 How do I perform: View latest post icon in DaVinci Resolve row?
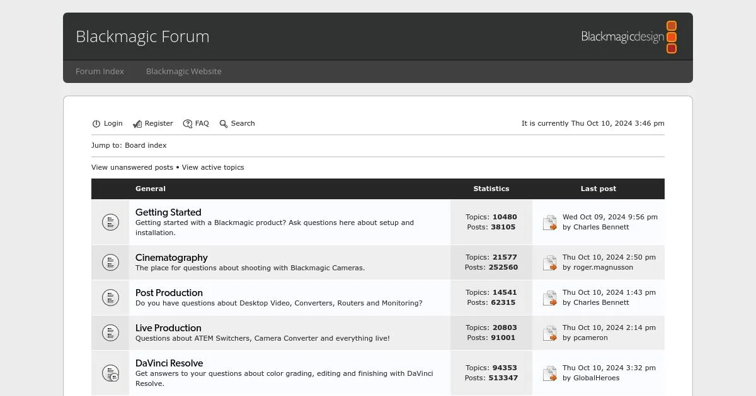tap(550, 373)
